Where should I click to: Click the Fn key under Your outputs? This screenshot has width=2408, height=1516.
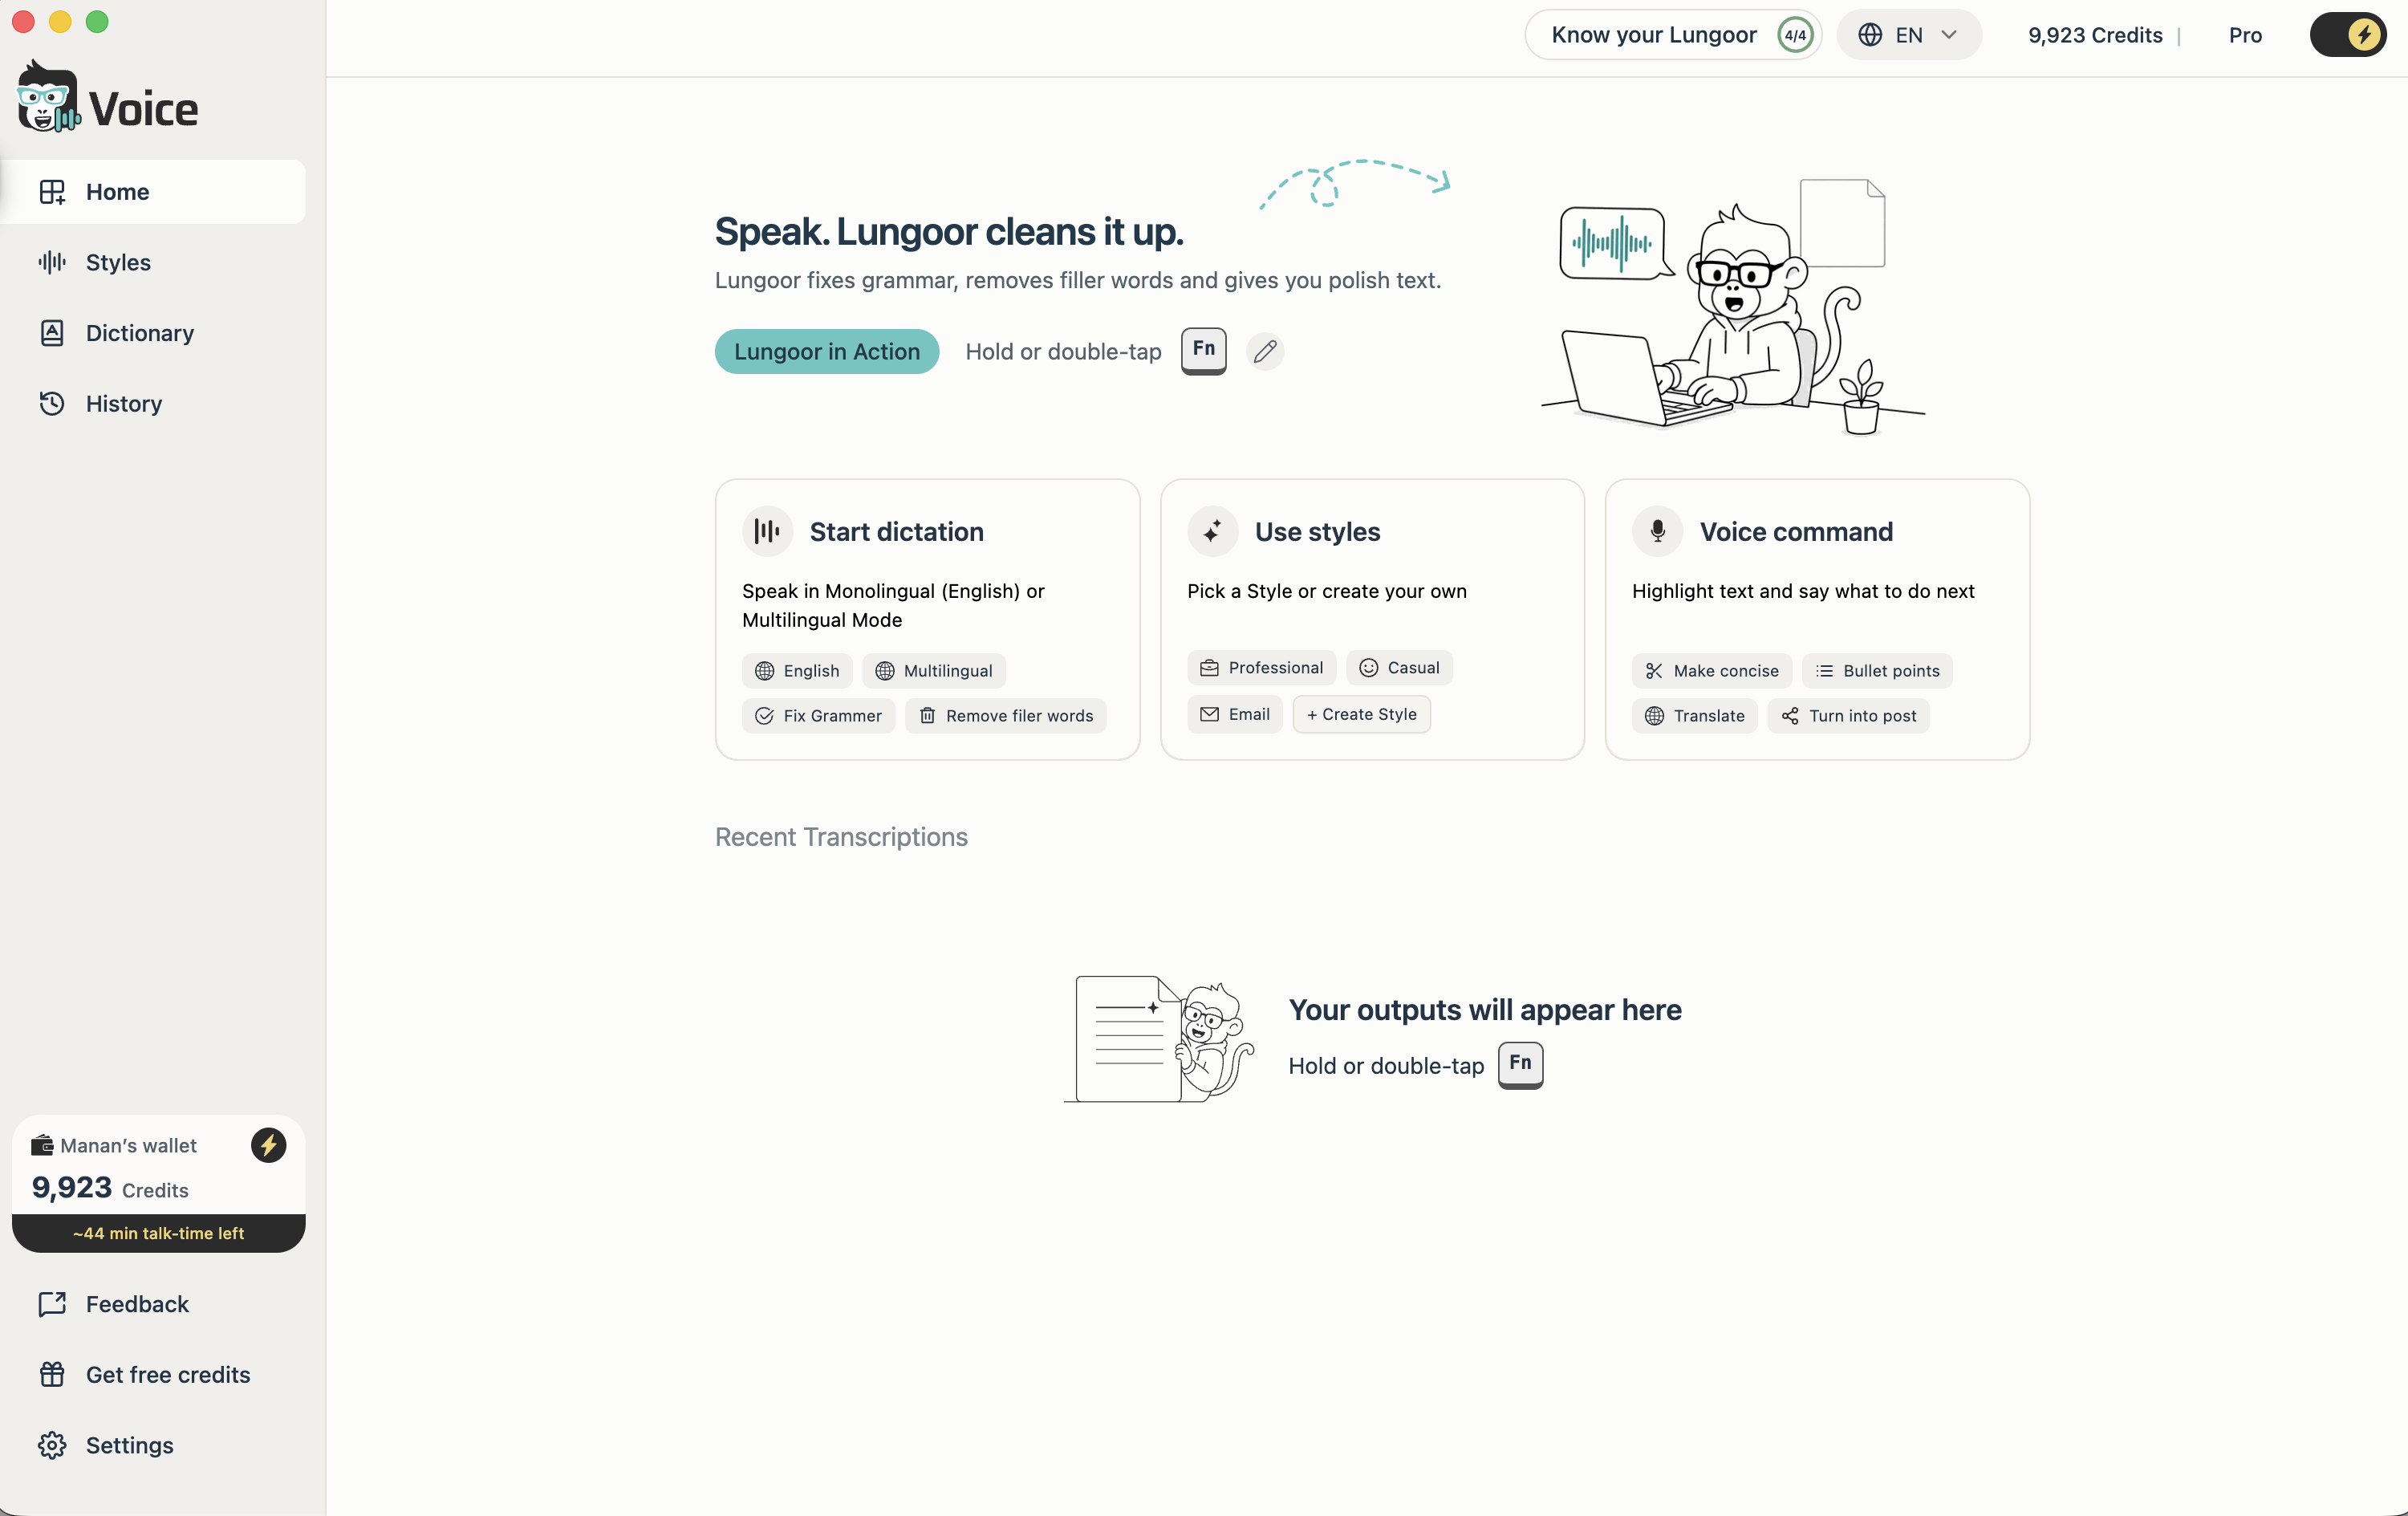1520,1064
